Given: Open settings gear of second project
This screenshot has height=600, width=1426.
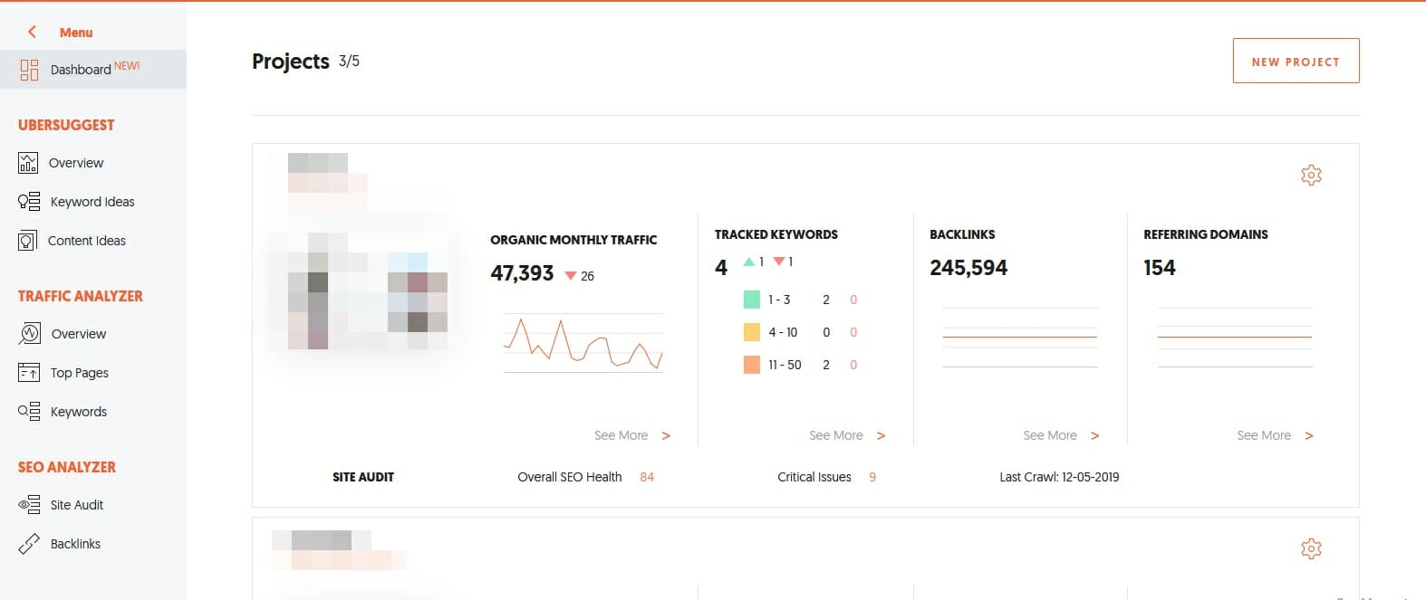Looking at the screenshot, I should coord(1311,548).
